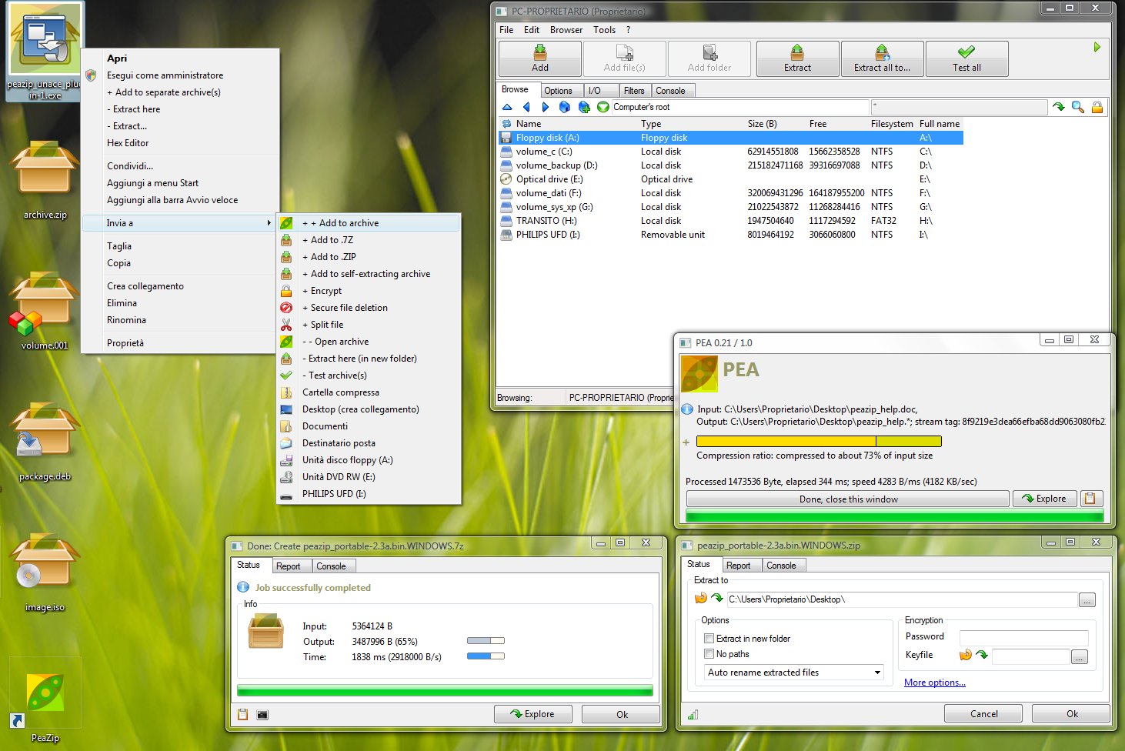The image size is (1125, 751).
Task: Enable Extract in new folder checkbox
Action: pyautogui.click(x=709, y=639)
